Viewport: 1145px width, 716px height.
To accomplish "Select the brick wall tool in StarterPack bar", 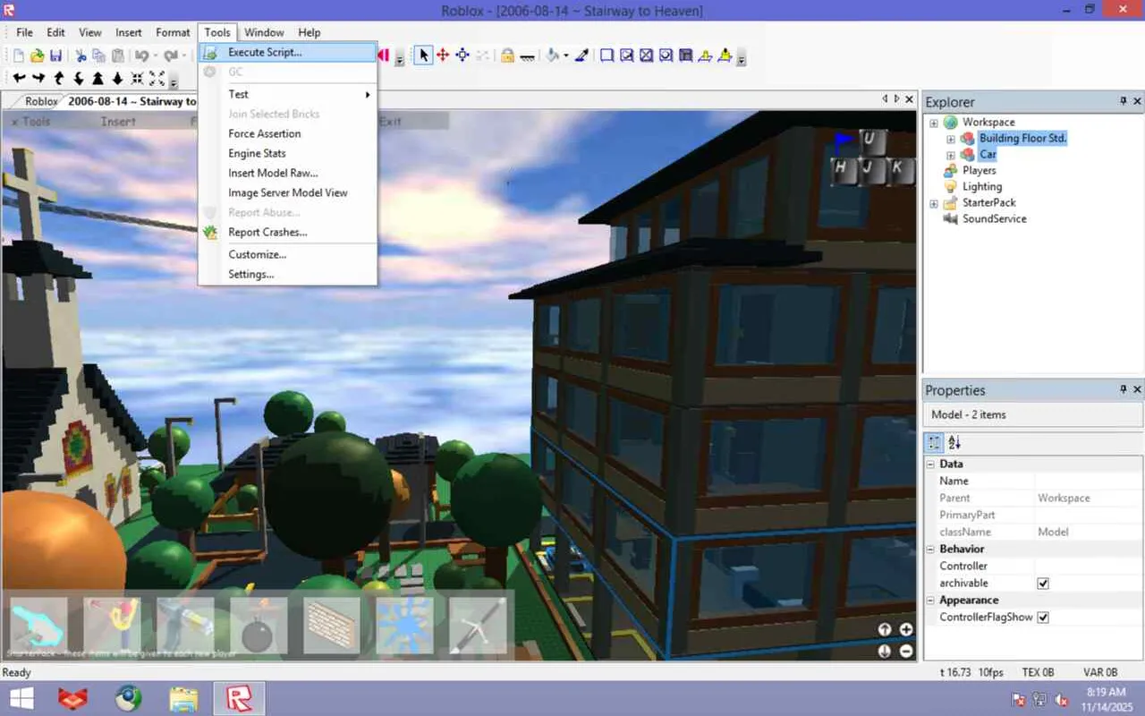I will tap(332, 626).
